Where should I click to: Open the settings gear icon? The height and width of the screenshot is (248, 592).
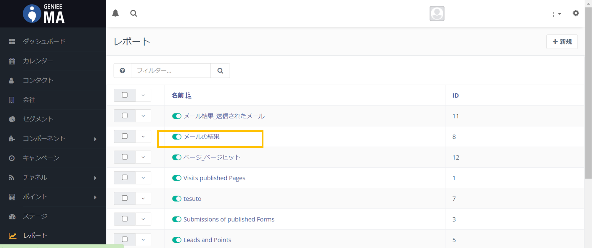(x=575, y=13)
